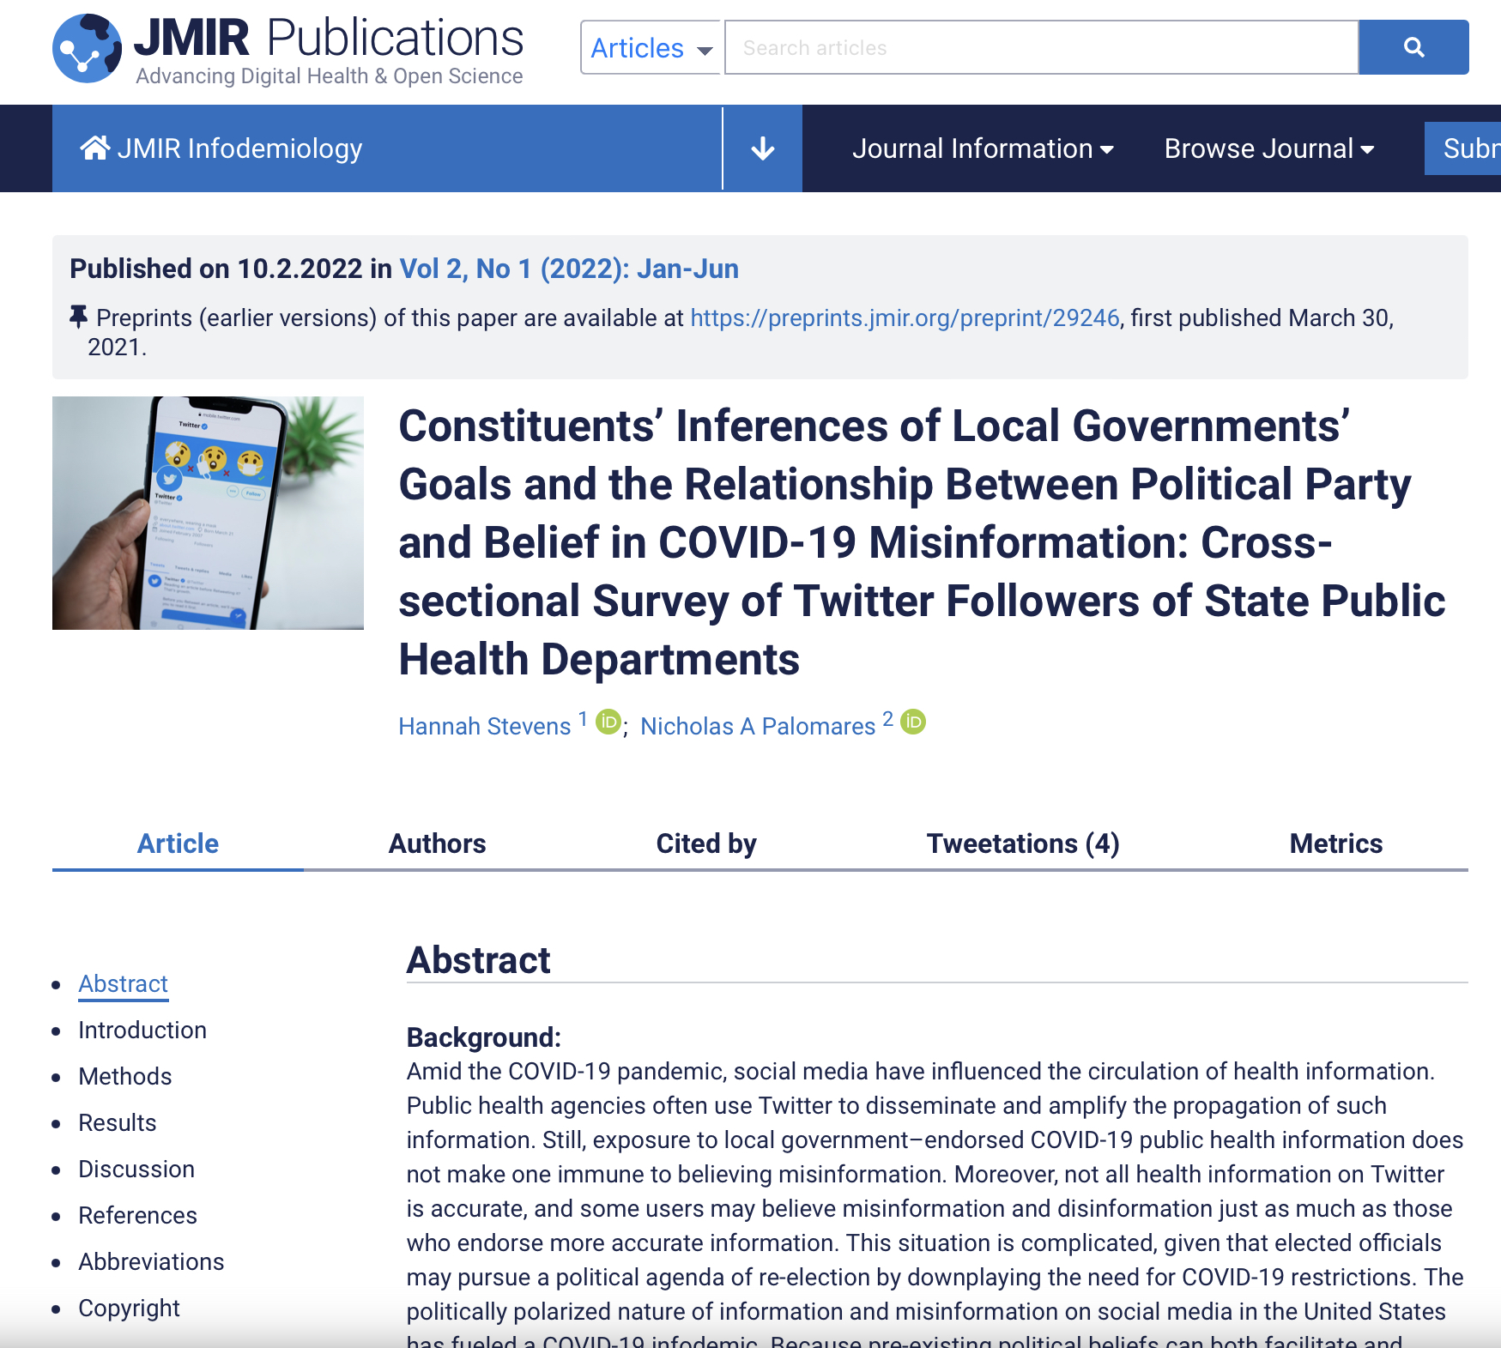Jump to Methods in the sidebar
The height and width of the screenshot is (1348, 1501).
(125, 1076)
